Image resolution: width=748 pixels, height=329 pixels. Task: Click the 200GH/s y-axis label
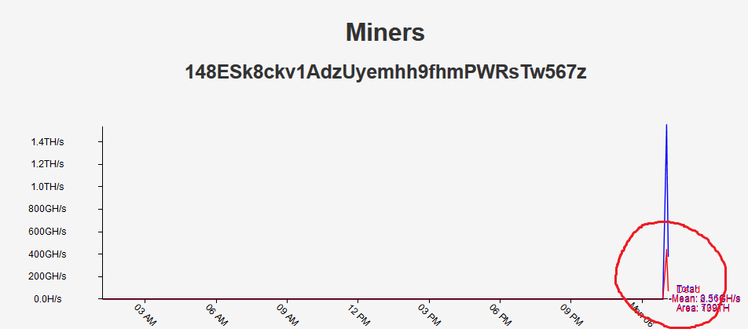click(46, 276)
